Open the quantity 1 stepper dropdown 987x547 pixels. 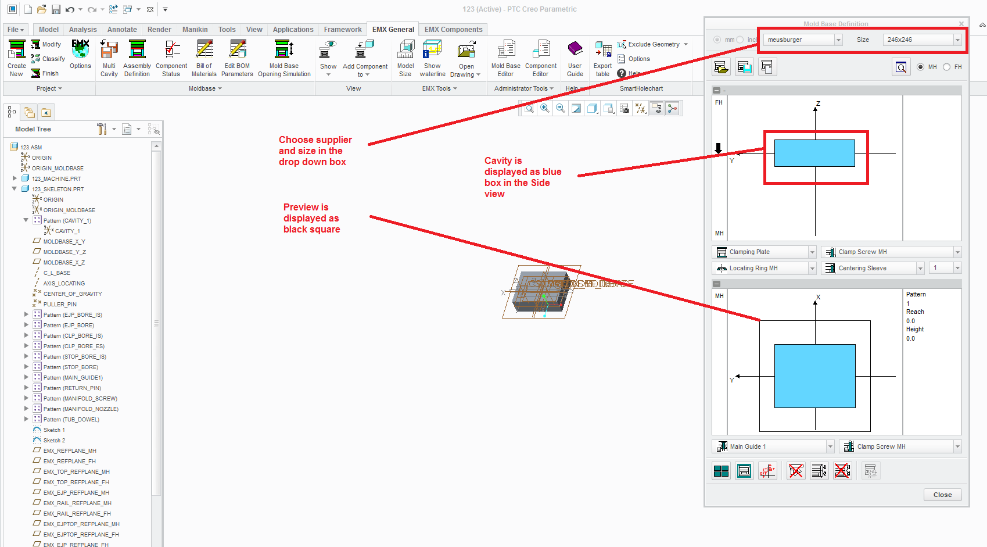pos(957,268)
